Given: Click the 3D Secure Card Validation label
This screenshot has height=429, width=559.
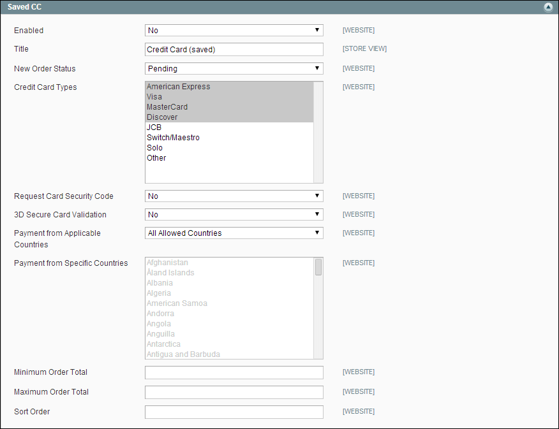Looking at the screenshot, I should (60, 215).
